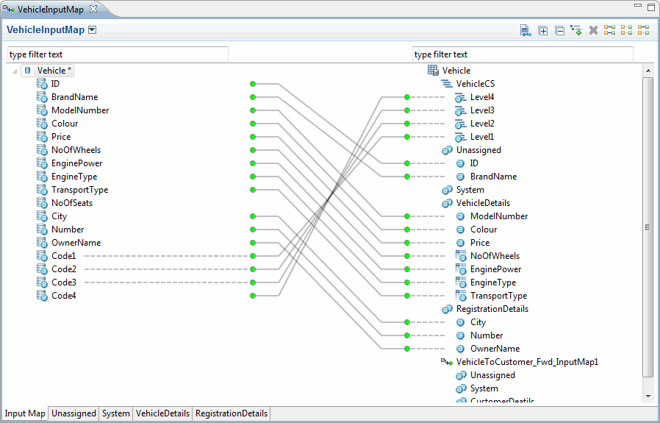Select source Colour field icon
This screenshot has width=660, height=423.
[x=42, y=124]
